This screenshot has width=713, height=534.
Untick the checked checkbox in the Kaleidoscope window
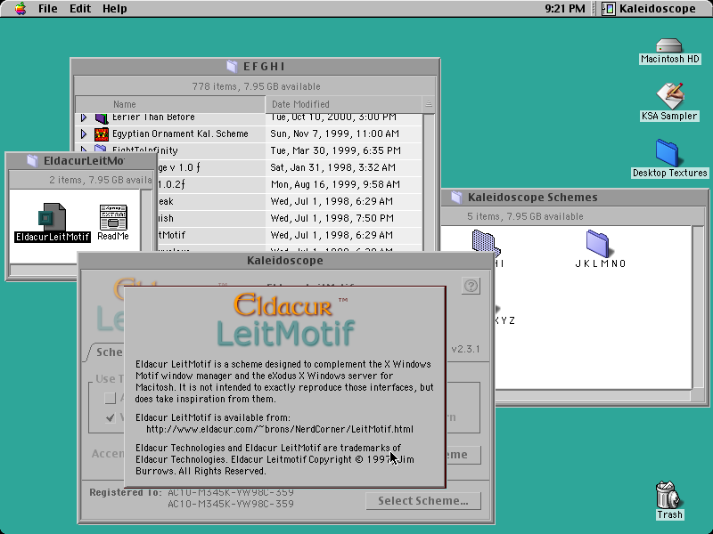point(110,417)
